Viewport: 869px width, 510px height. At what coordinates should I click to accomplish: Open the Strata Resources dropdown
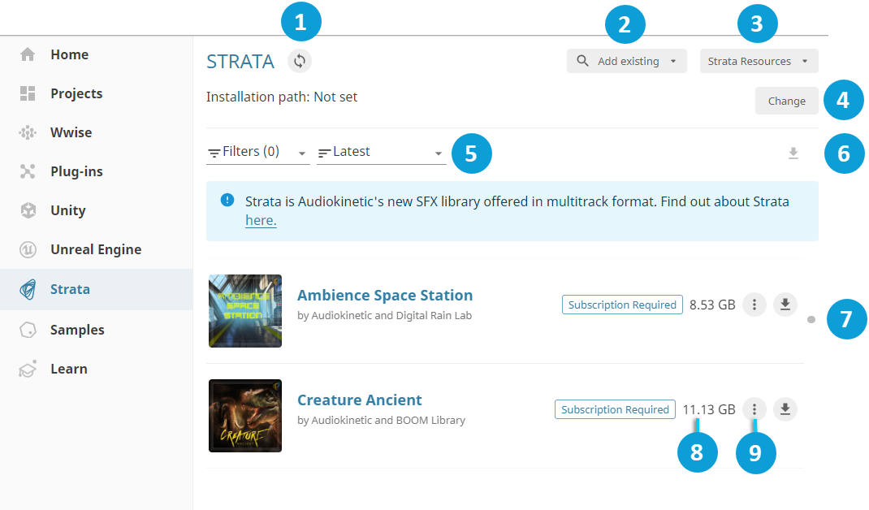pyautogui.click(x=759, y=61)
